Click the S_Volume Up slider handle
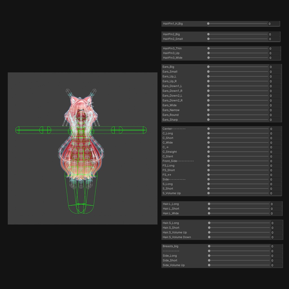The height and width of the screenshot is (289, 289). 209,193
